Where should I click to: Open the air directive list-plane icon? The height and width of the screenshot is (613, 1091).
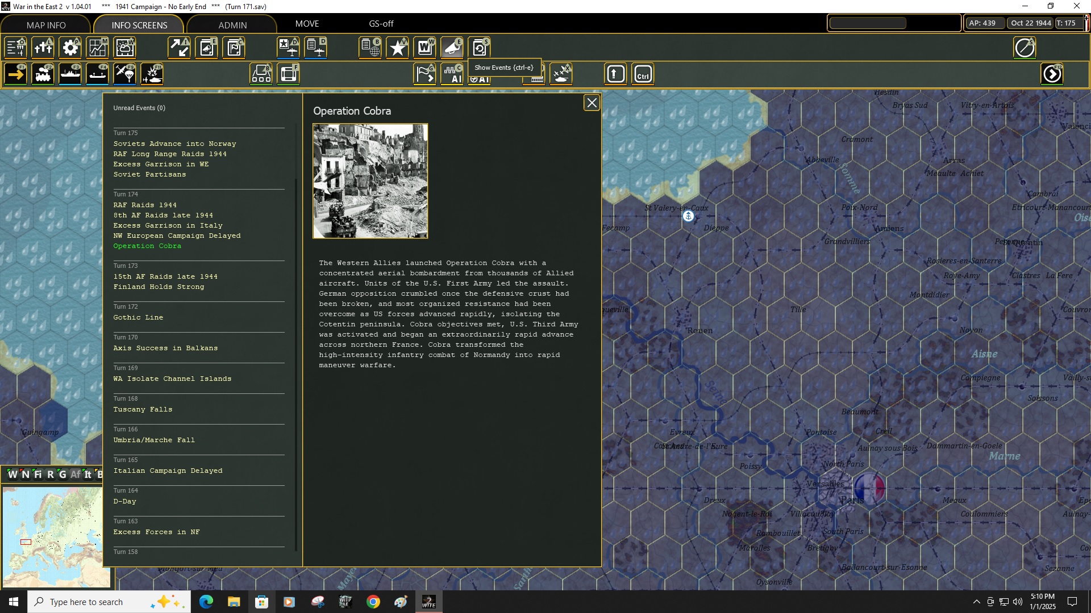pos(316,48)
